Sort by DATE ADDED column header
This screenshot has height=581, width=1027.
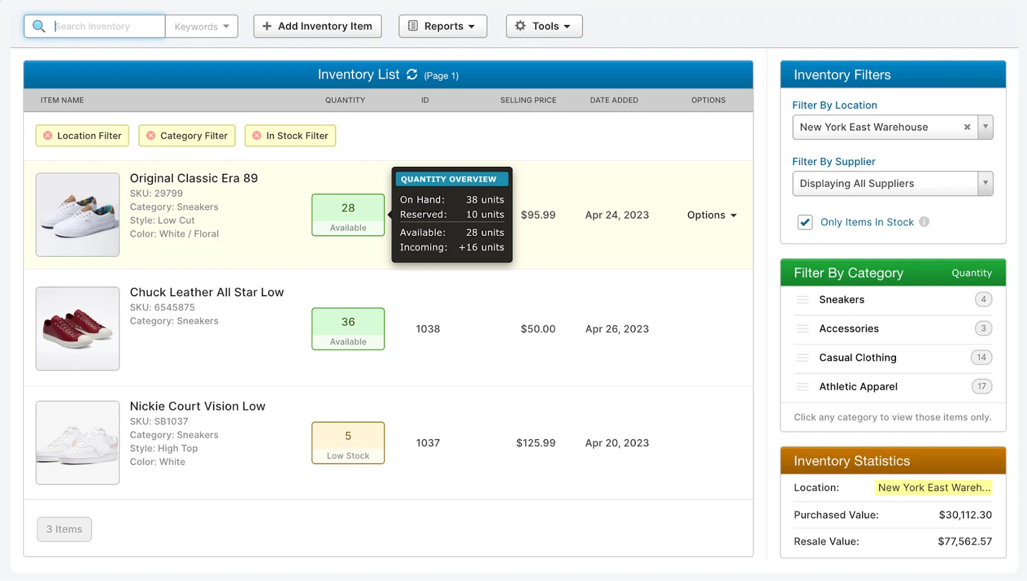614,100
